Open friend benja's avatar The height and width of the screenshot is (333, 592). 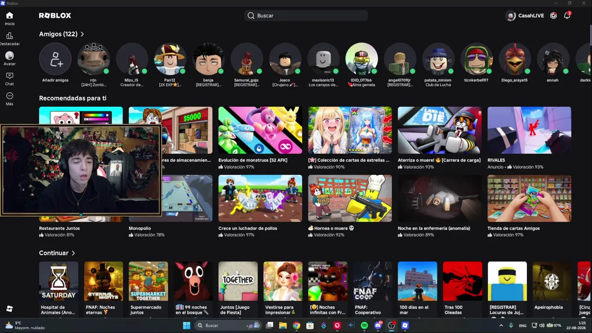(x=208, y=59)
